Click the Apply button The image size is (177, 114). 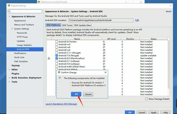tap(154, 112)
